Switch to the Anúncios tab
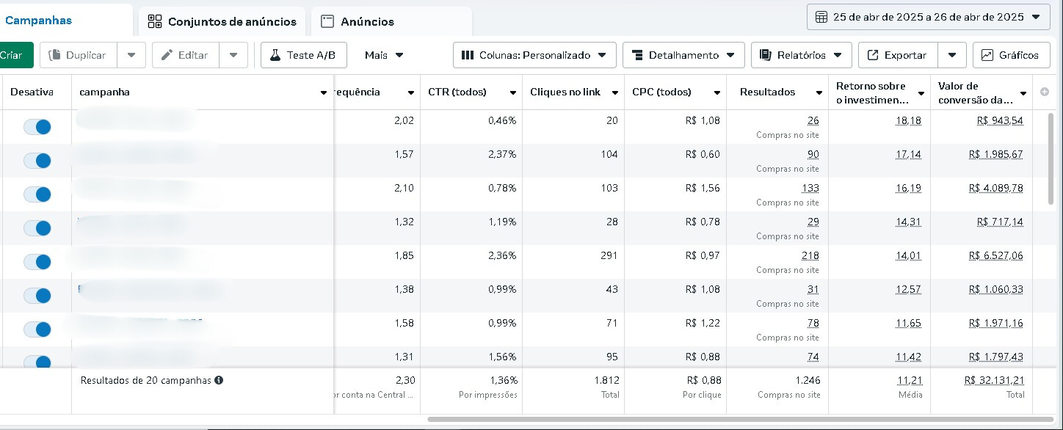 point(391,21)
